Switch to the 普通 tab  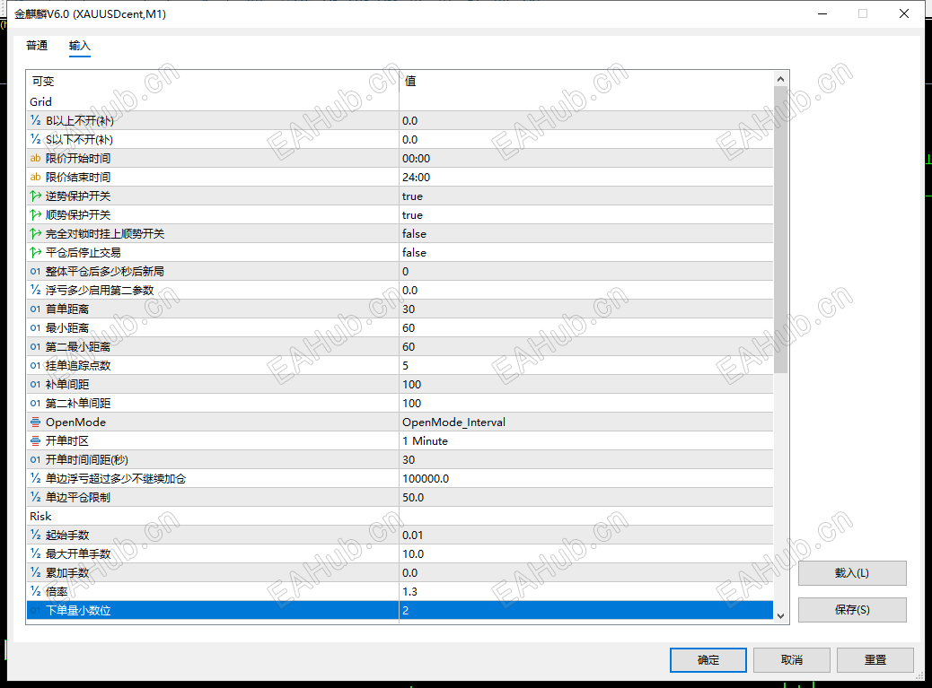pos(37,46)
